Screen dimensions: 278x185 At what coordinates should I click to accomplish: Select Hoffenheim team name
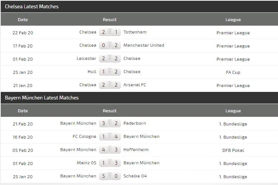[x=136, y=150]
